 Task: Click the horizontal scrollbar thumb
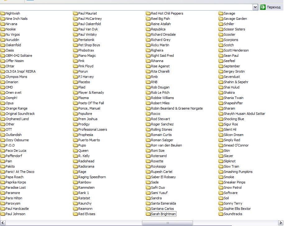click(167, 223)
